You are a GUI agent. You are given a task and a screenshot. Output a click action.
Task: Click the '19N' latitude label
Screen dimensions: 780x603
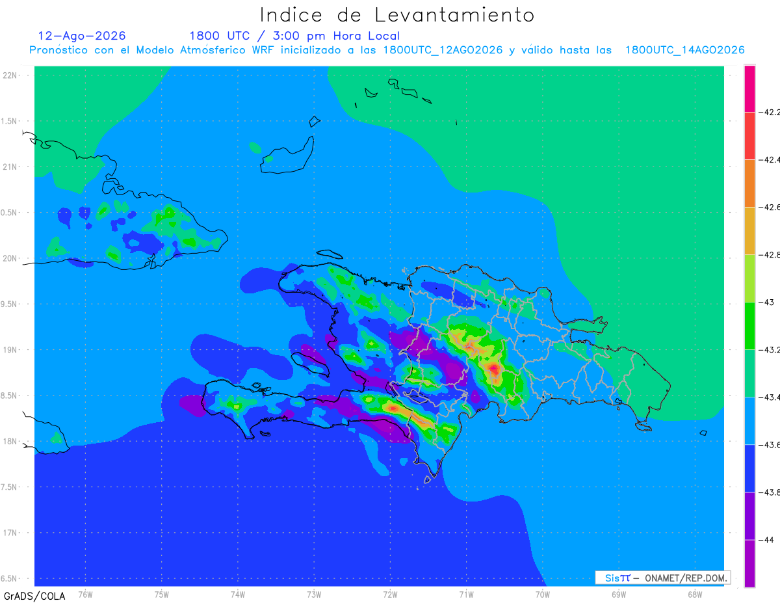(10, 350)
